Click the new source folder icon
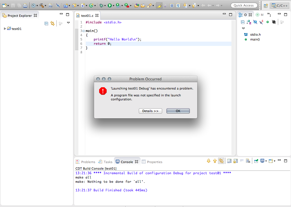Screen dimensions: 291x207 tap(74, 6)
